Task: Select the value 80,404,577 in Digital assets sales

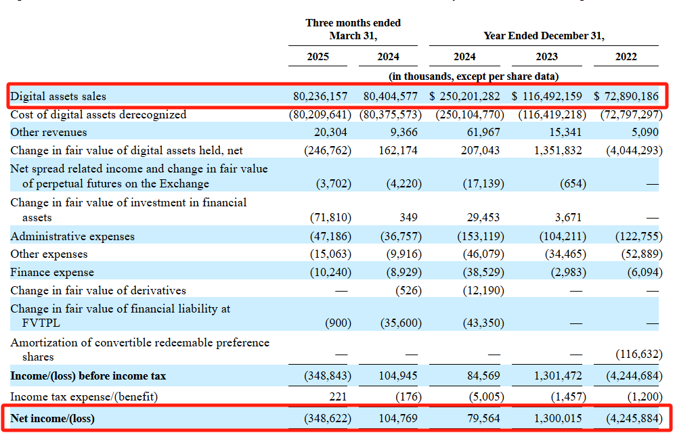Action: [x=391, y=96]
